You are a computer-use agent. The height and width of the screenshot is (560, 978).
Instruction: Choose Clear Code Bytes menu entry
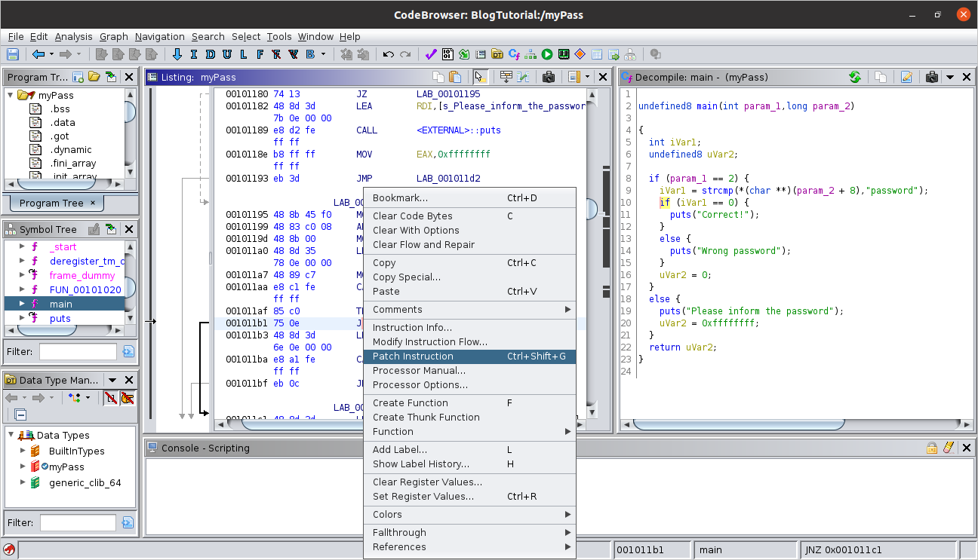(469, 216)
